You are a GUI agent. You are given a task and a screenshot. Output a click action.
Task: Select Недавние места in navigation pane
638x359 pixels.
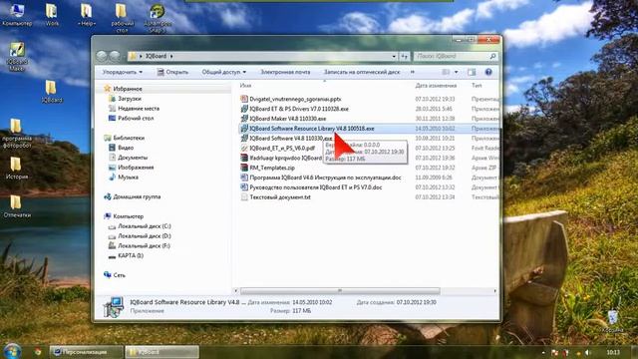(139, 109)
